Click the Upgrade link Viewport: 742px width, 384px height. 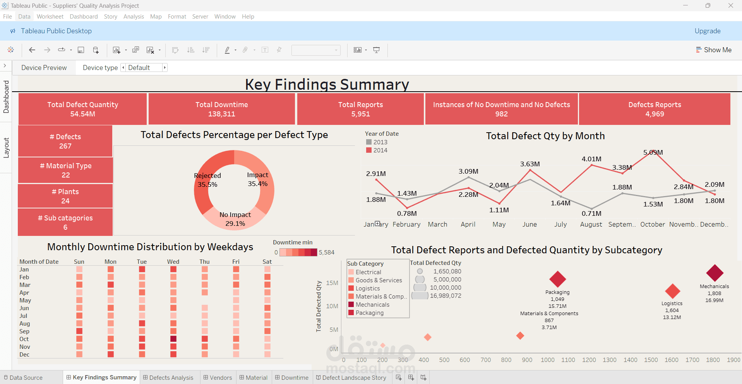tap(707, 31)
